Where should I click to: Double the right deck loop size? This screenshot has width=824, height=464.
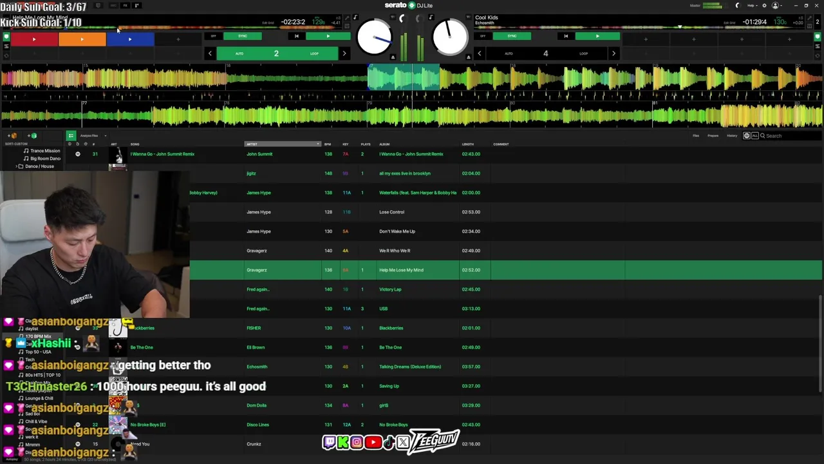613,53
